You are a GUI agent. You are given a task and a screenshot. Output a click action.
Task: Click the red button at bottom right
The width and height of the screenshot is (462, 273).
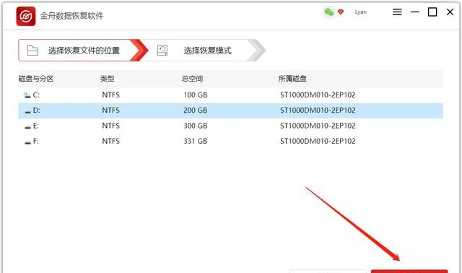[409, 272]
